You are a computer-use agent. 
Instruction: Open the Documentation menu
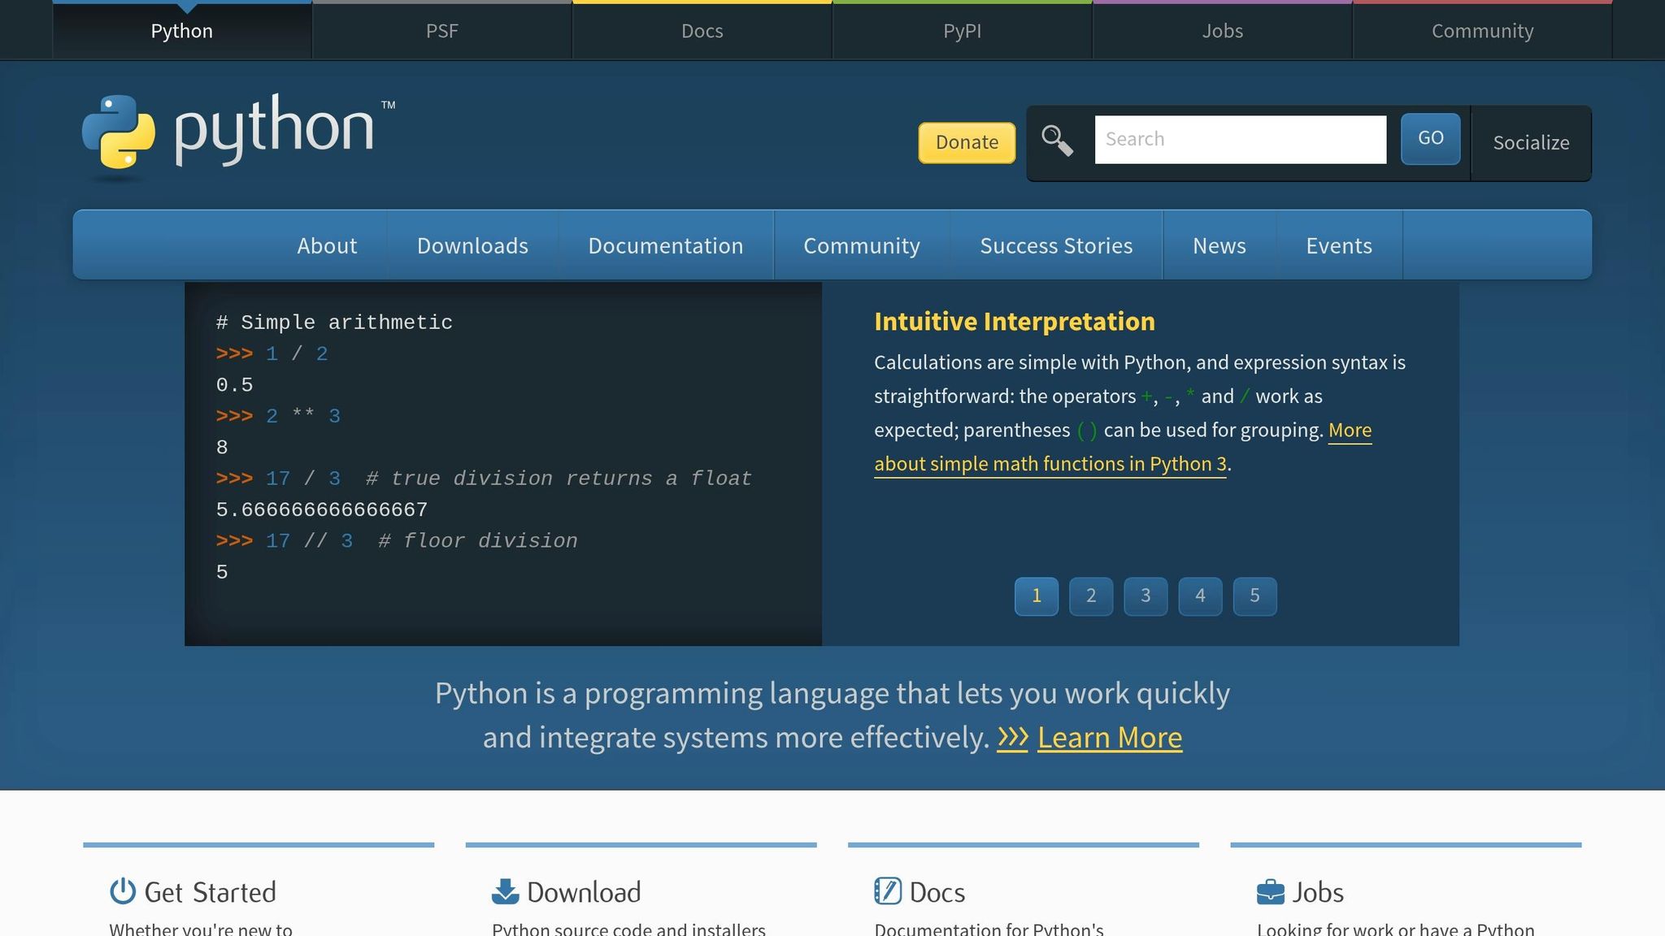pyautogui.click(x=666, y=245)
